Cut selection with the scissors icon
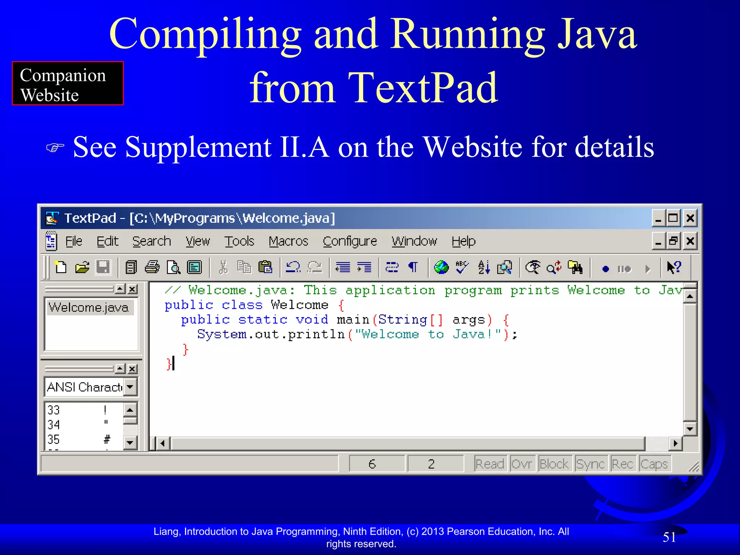 point(223,268)
